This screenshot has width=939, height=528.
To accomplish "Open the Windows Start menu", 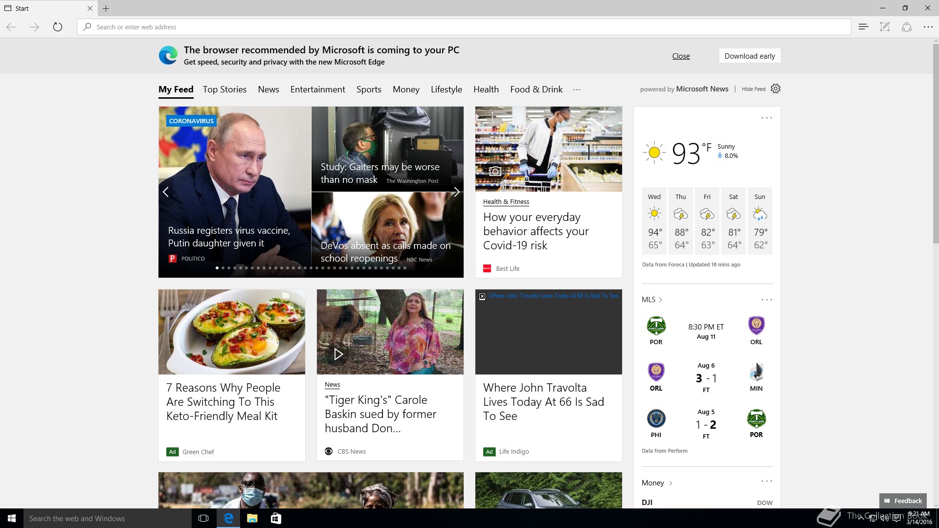I will click(12, 518).
